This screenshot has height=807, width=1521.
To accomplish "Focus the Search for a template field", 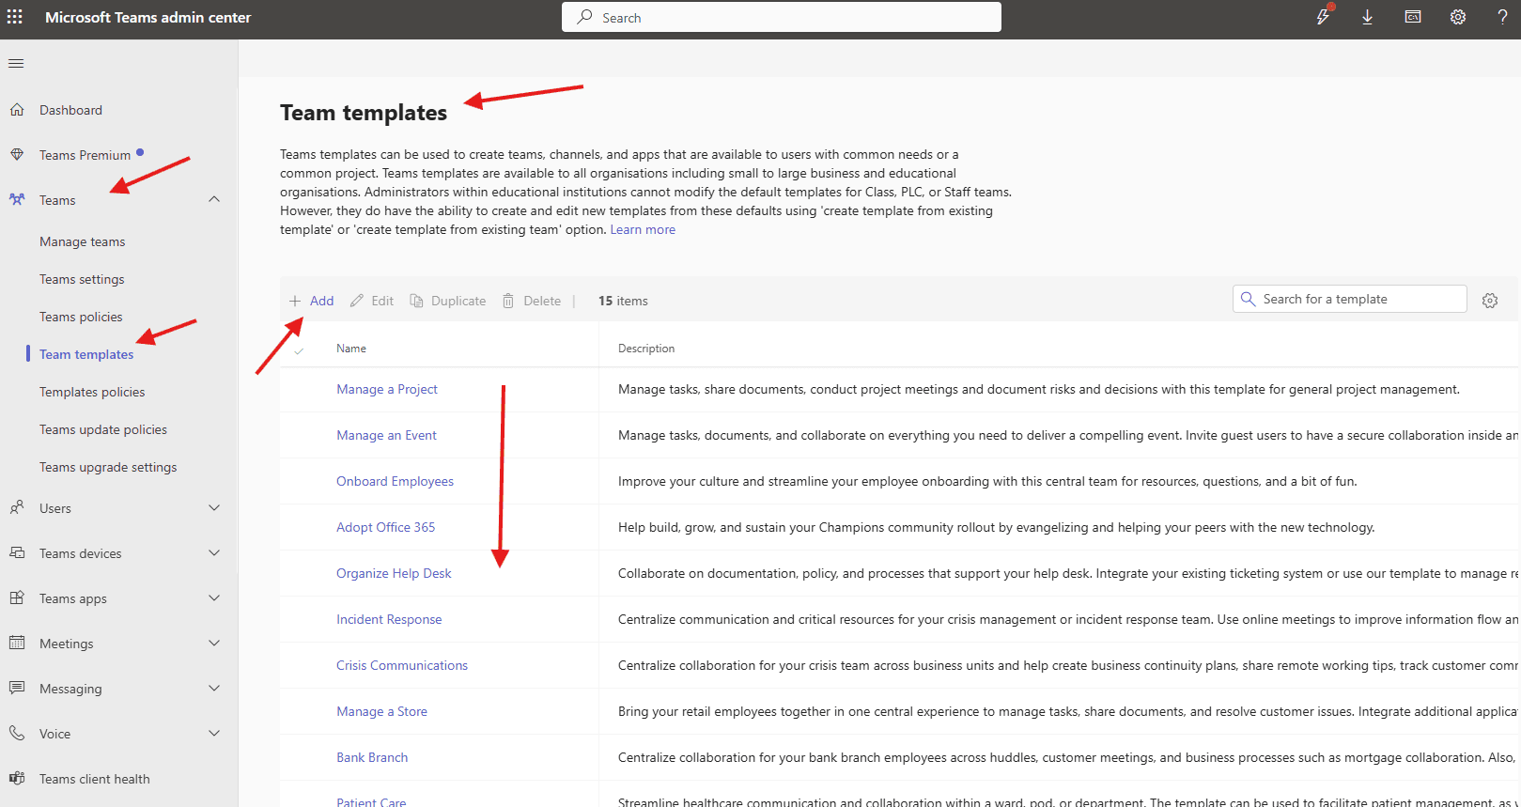I will pyautogui.click(x=1350, y=299).
